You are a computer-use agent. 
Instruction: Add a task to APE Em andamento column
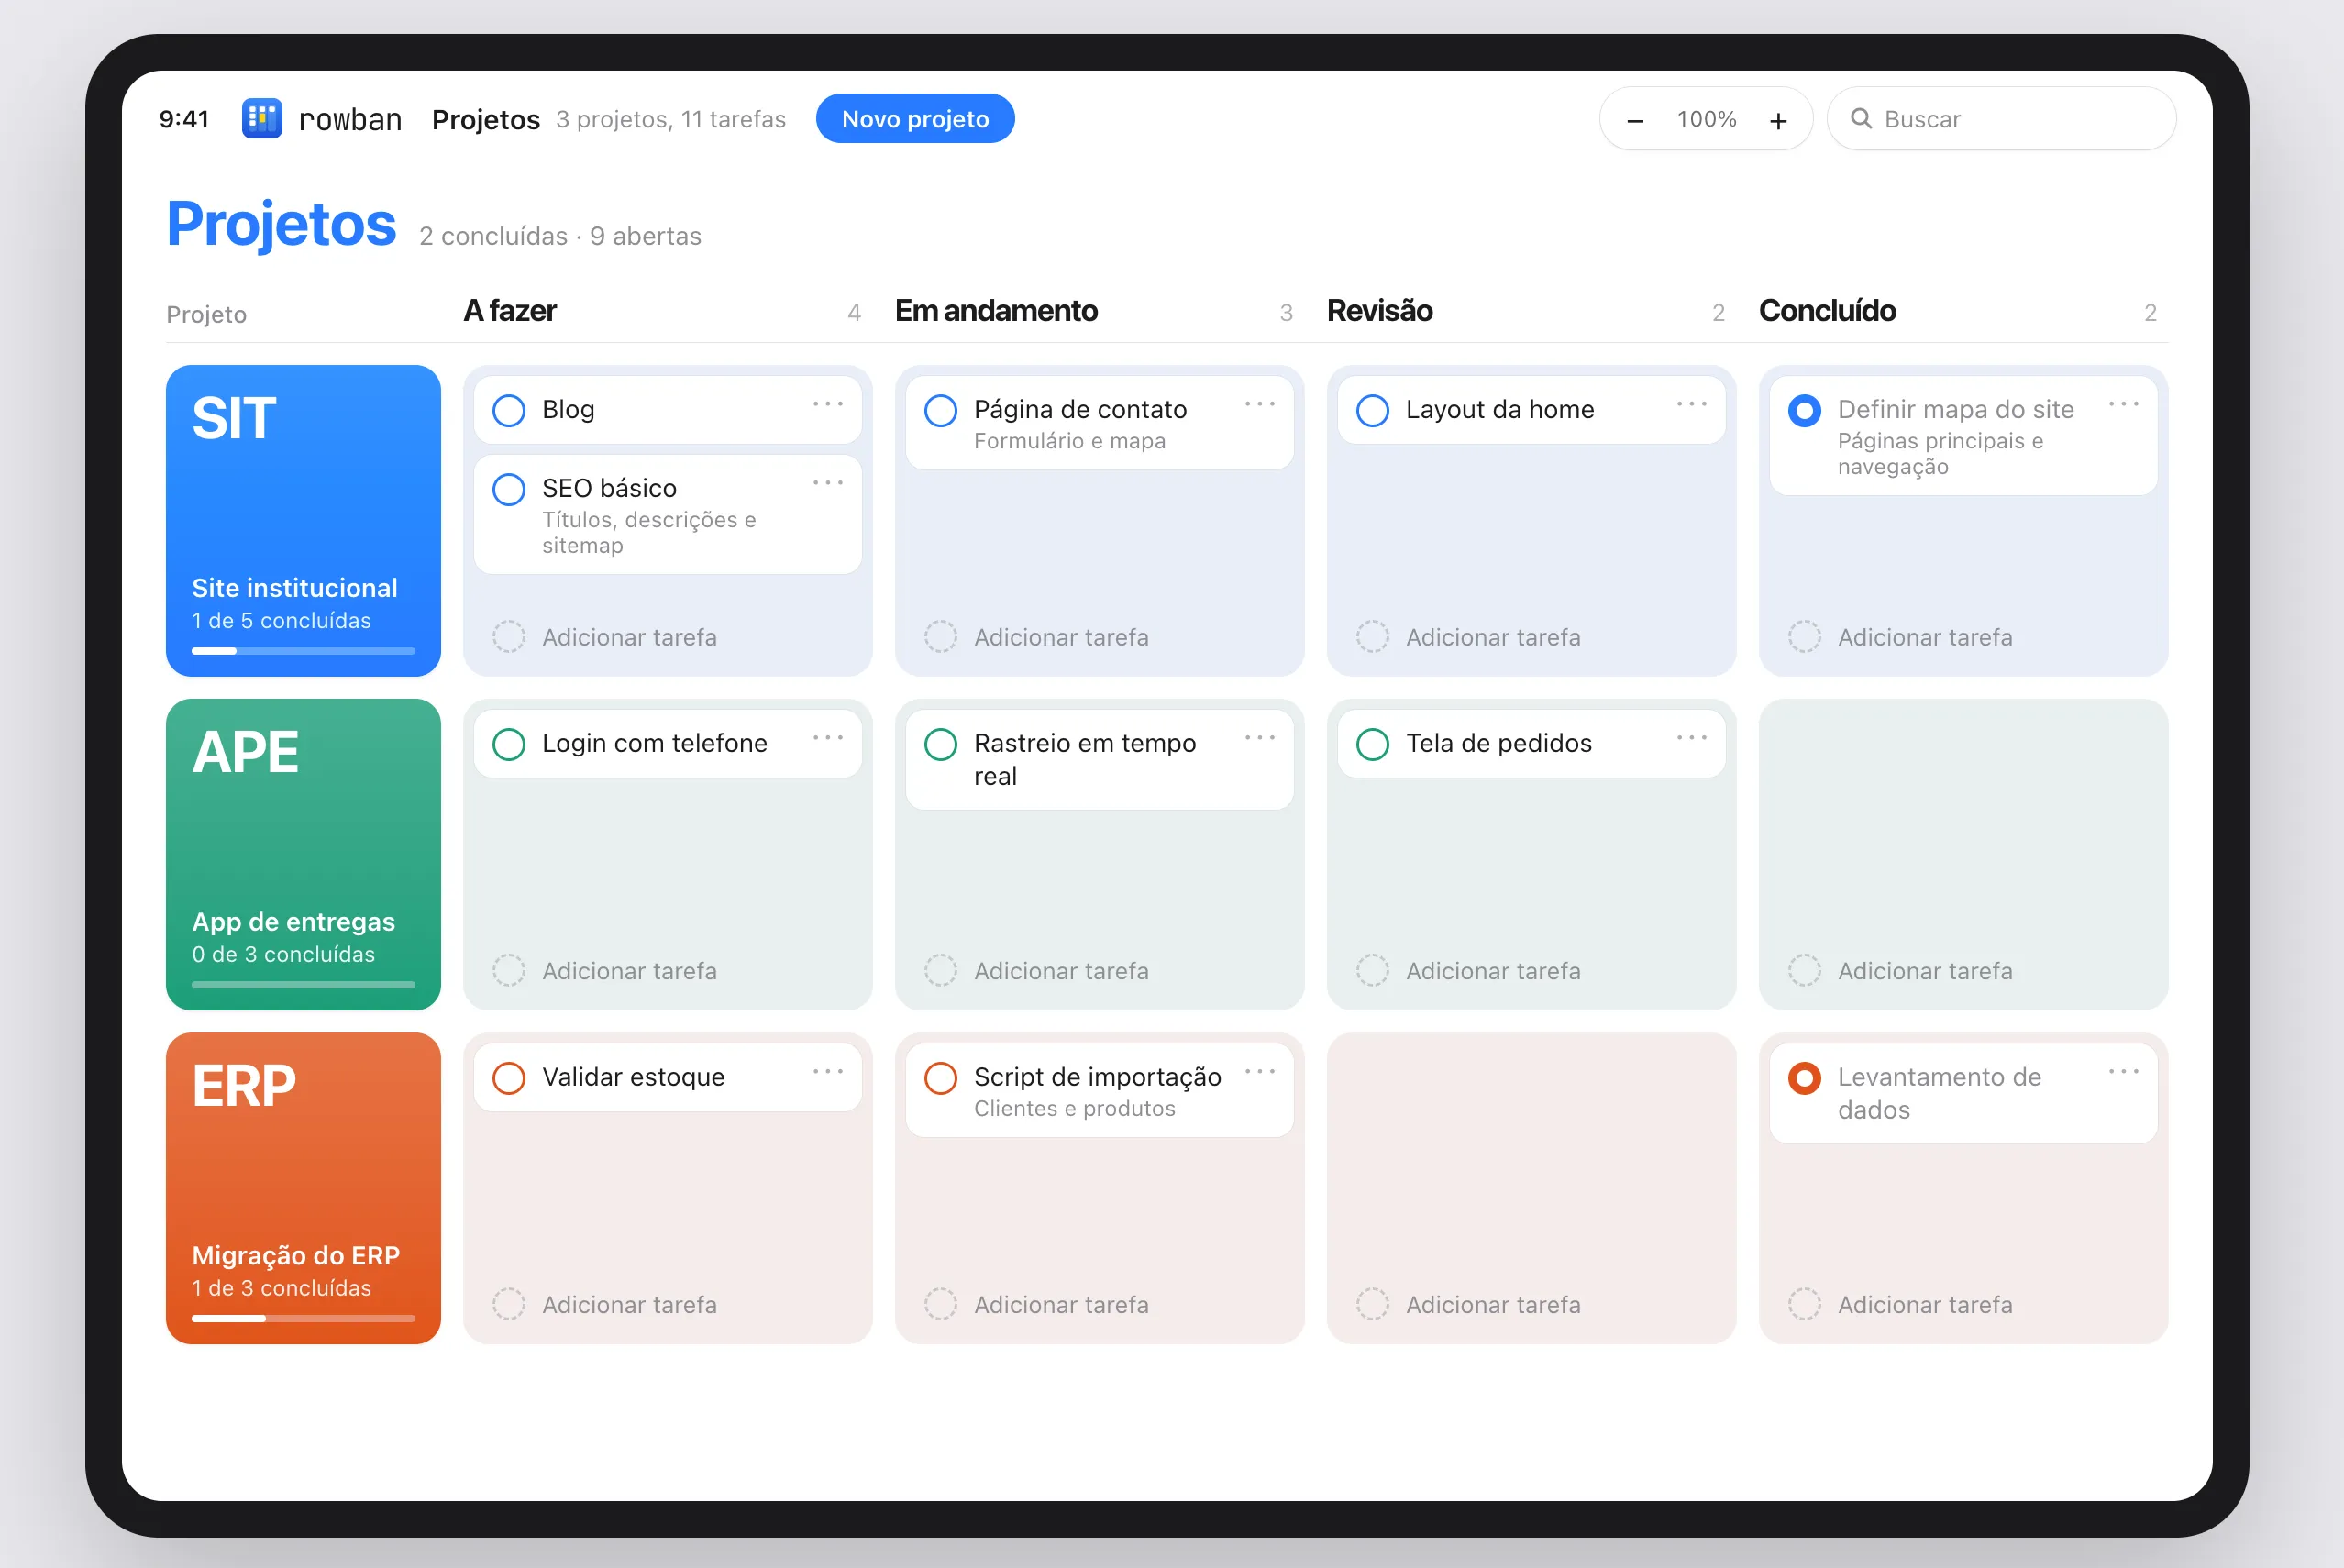[1037, 971]
